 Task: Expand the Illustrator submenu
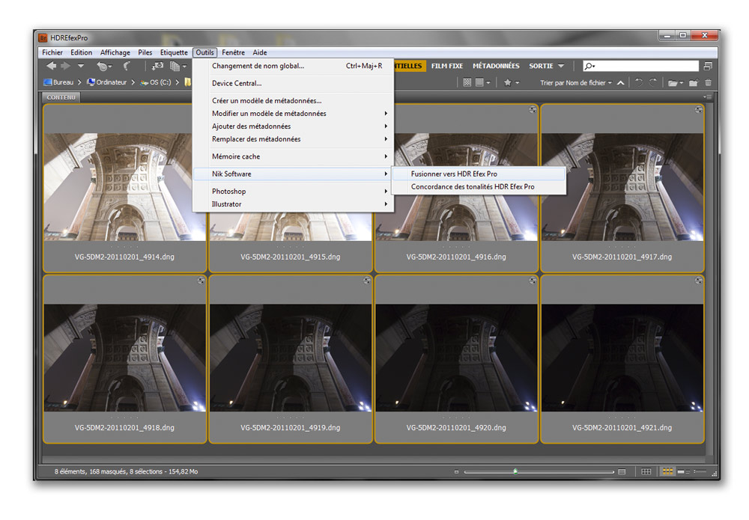click(294, 204)
